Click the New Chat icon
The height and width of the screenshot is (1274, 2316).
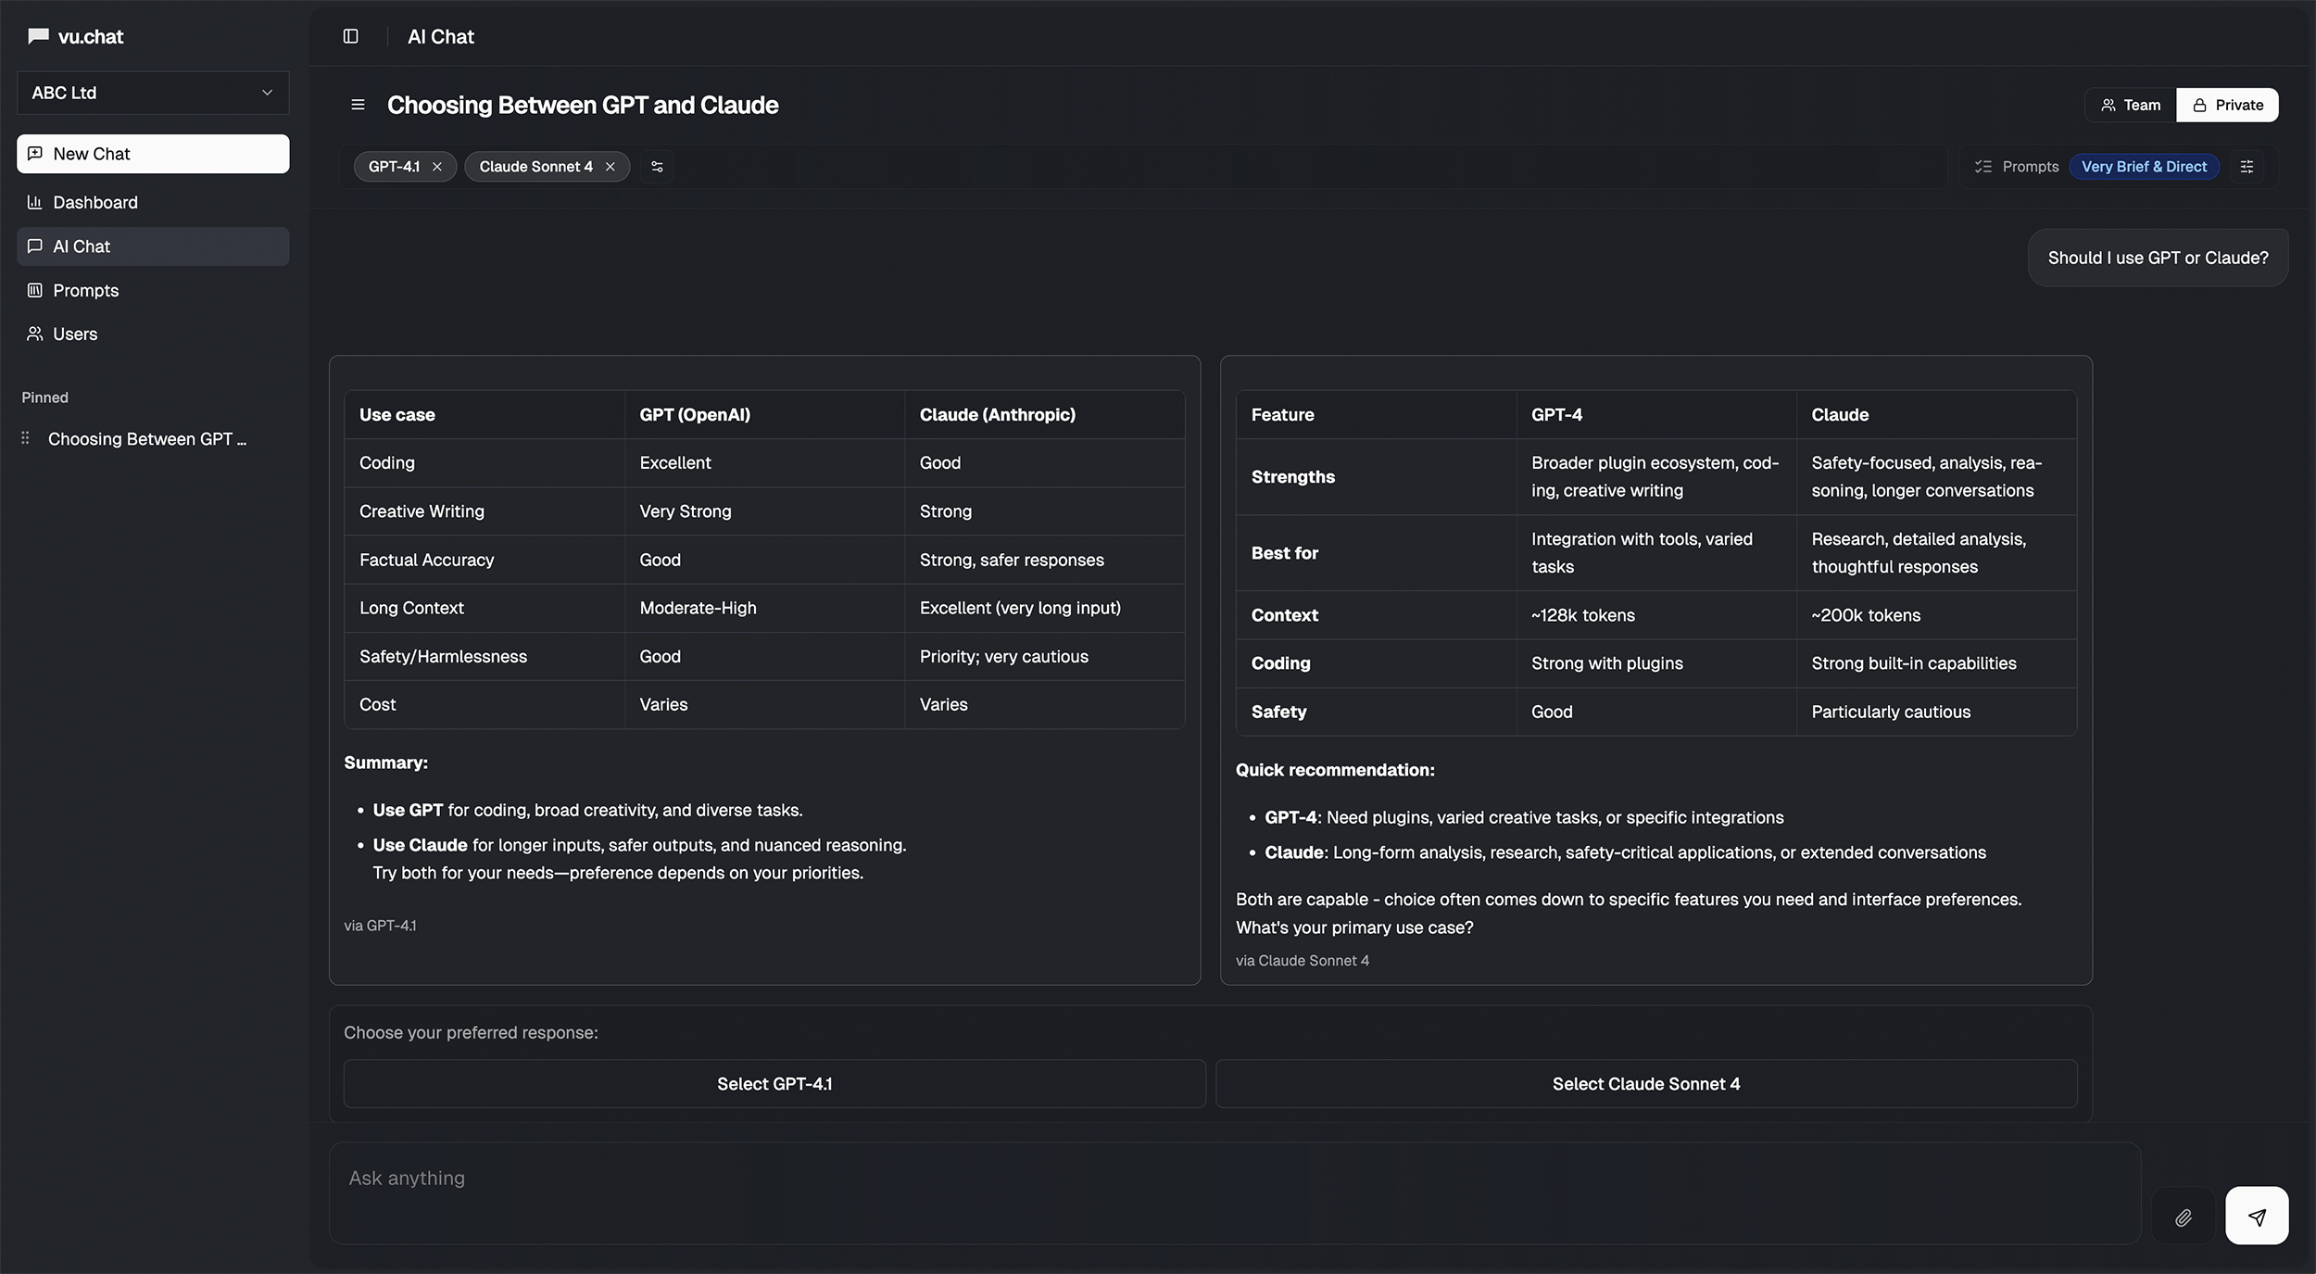pos(35,153)
